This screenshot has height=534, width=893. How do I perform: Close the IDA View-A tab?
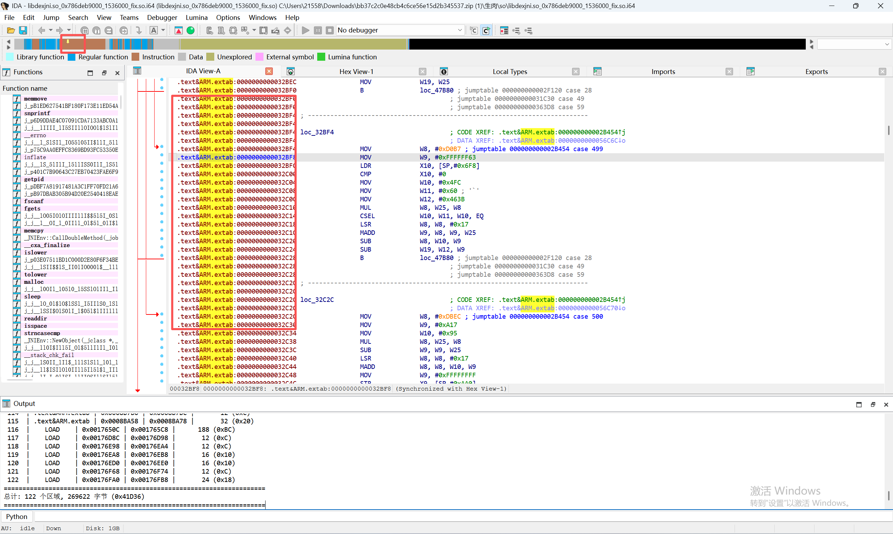(269, 71)
